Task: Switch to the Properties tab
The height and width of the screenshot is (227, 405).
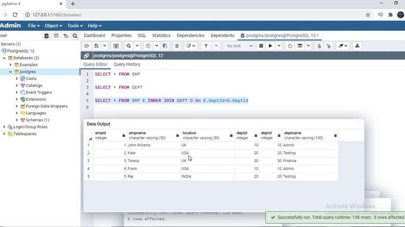Action: click(121, 35)
